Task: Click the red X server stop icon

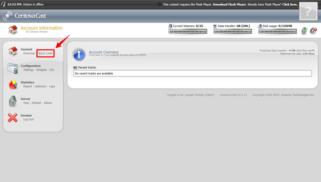Action: click(x=313, y=31)
